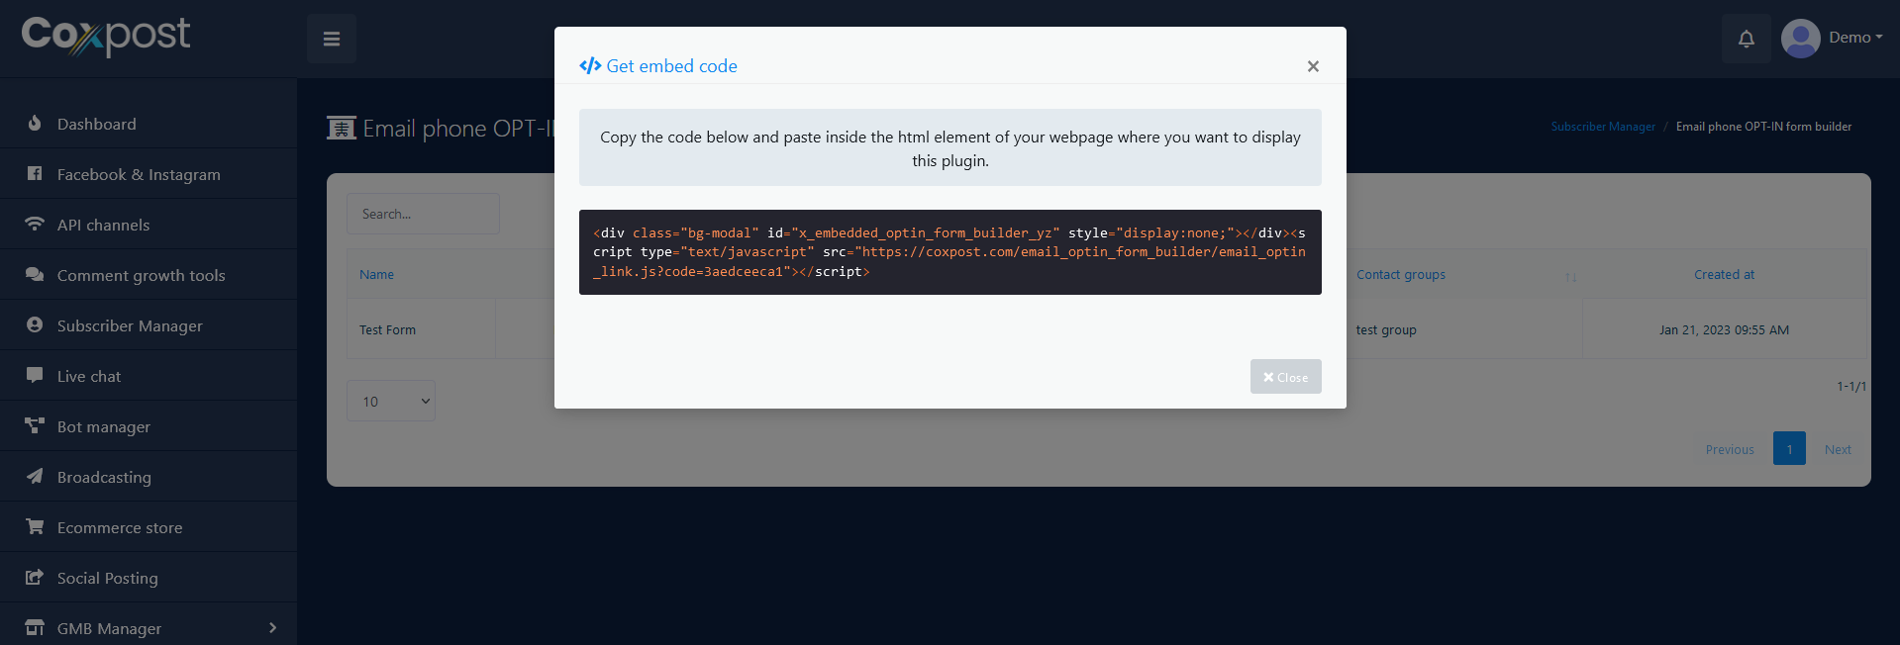Open the Demo account dropdown

tap(1855, 38)
